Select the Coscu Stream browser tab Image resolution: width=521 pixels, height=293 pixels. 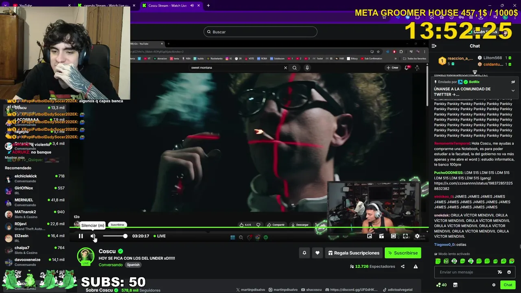[x=171, y=6]
